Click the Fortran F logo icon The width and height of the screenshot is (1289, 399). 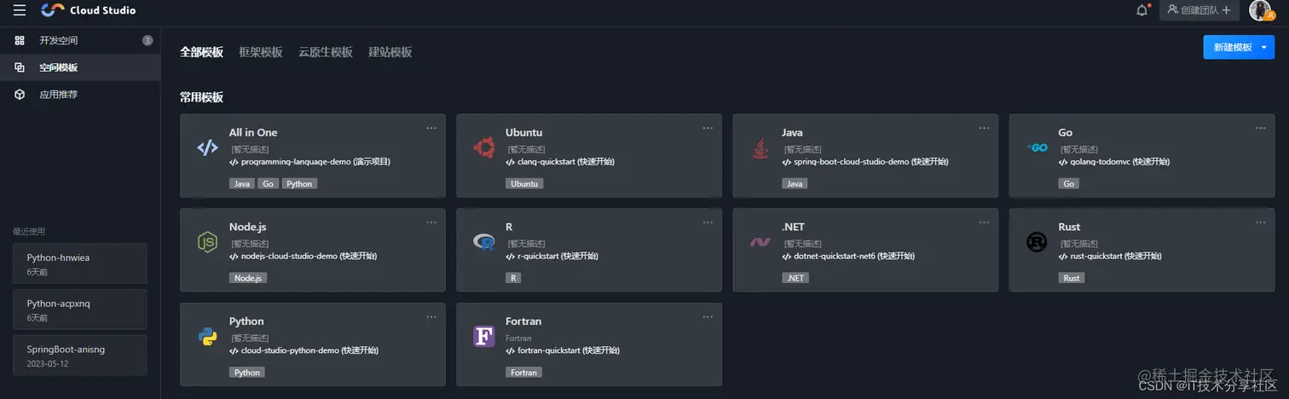click(484, 337)
